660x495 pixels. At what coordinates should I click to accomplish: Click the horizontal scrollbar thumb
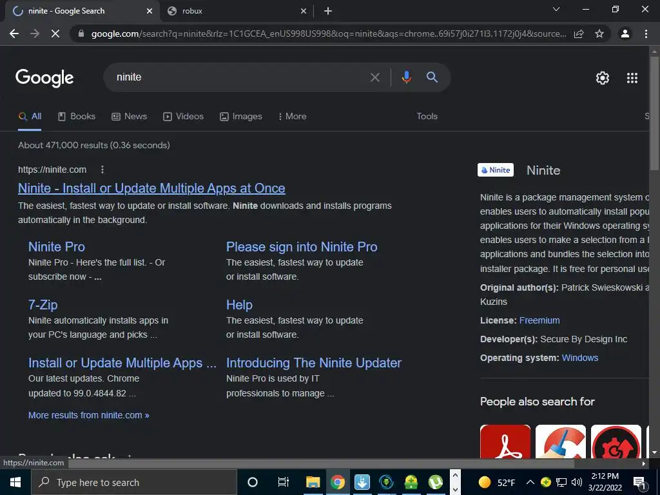pyautogui.click(x=322, y=463)
